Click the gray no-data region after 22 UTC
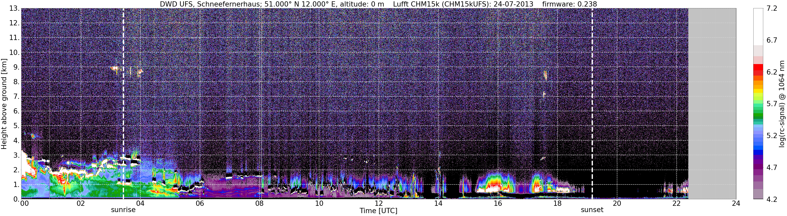Viewport: 787px width, 216px height. click(712, 103)
